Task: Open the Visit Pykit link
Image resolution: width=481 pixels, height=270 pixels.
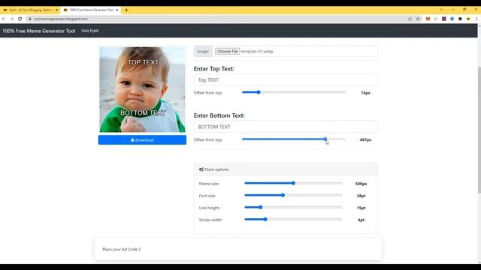Action: 90,31
